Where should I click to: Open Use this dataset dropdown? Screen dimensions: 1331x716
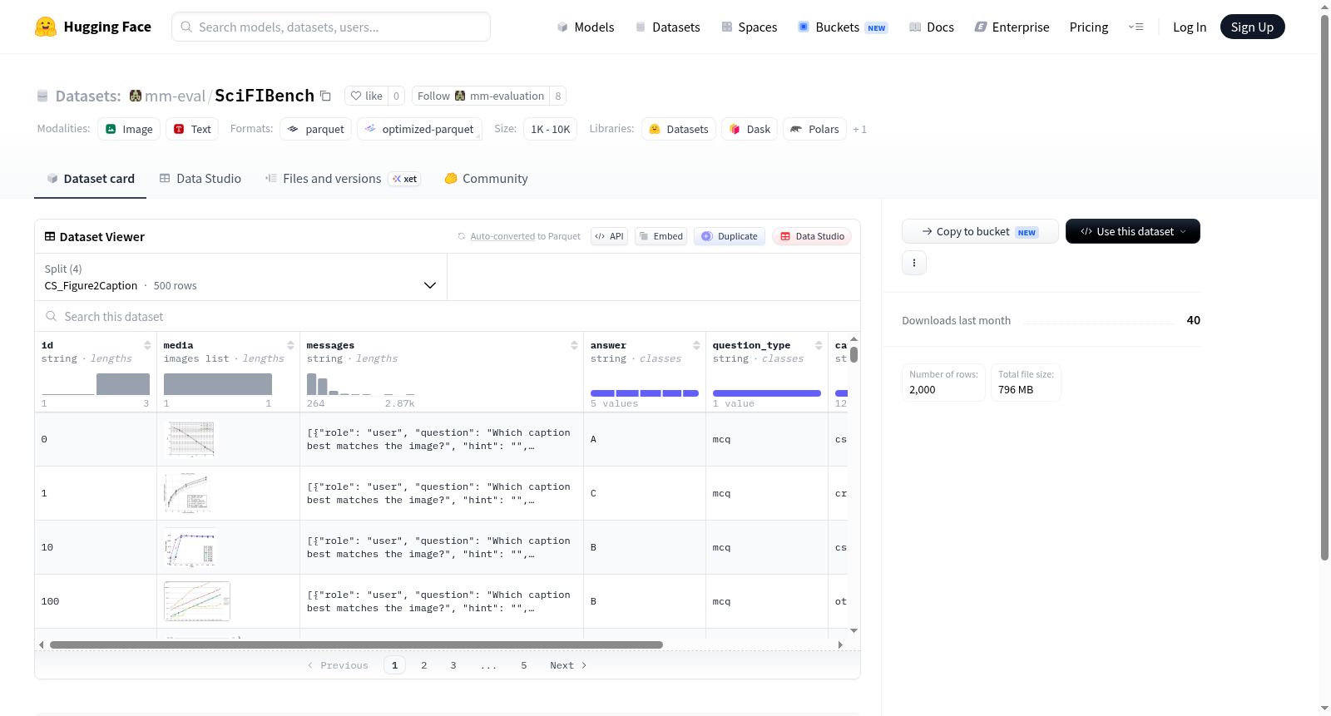click(1133, 231)
